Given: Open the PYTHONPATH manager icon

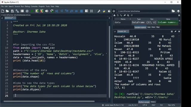Looking at the screenshot, I should 104,11.
